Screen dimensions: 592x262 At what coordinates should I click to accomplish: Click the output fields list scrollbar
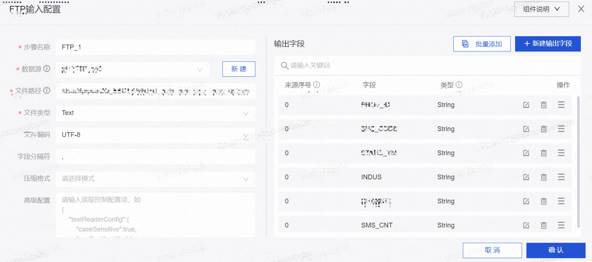point(578,161)
